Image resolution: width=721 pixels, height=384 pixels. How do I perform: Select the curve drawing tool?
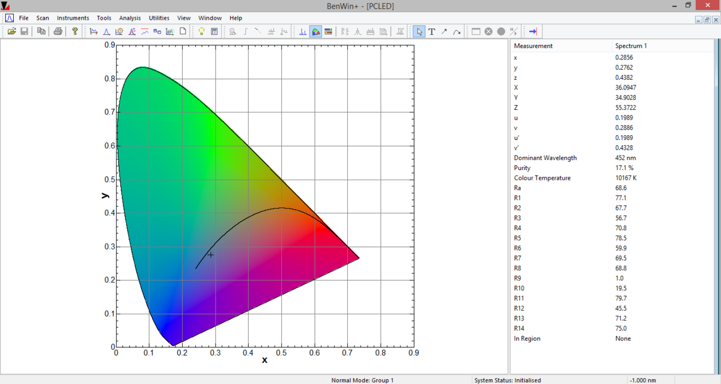pyautogui.click(x=457, y=31)
